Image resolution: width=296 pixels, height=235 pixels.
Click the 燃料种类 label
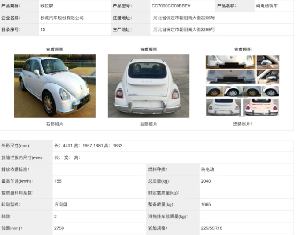tap(158, 169)
